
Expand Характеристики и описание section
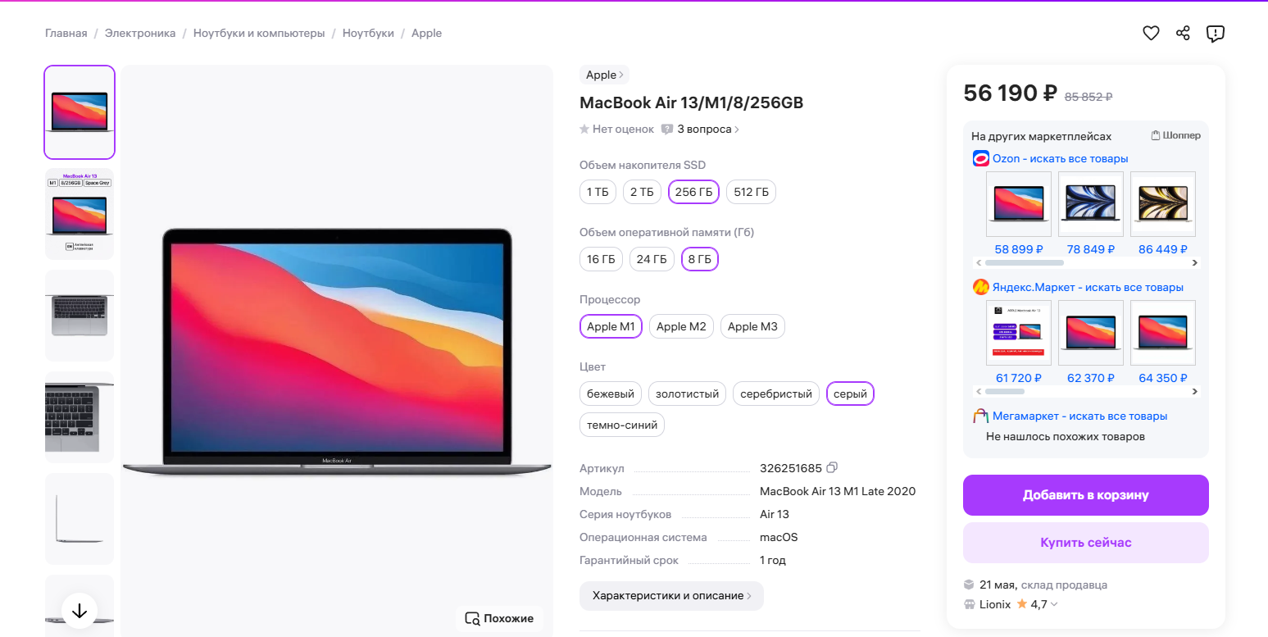[x=671, y=596]
